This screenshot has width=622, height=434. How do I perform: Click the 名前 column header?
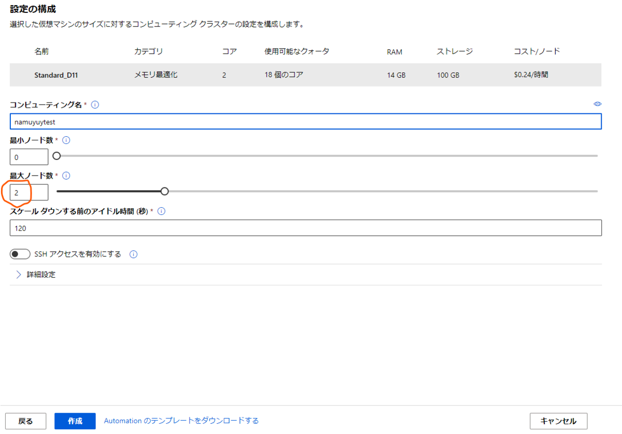(x=38, y=51)
